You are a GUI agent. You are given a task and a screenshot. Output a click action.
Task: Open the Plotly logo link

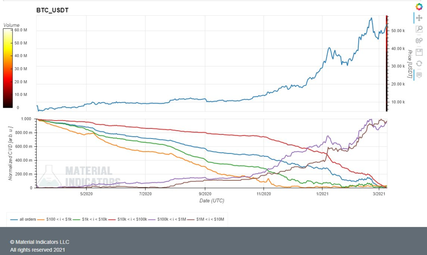coord(419,6)
